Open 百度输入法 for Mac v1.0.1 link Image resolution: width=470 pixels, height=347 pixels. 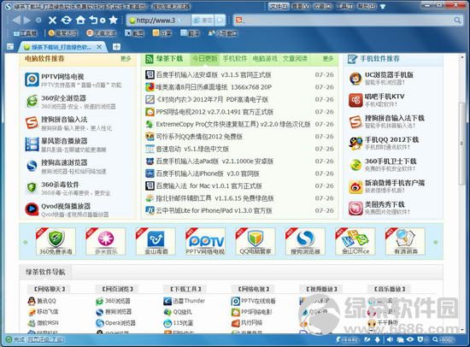(209, 186)
